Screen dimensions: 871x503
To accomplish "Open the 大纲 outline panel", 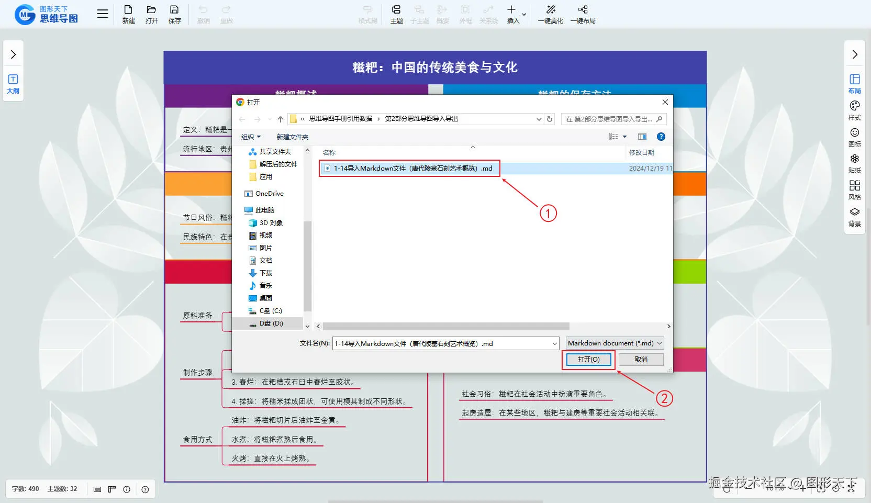I will point(13,84).
